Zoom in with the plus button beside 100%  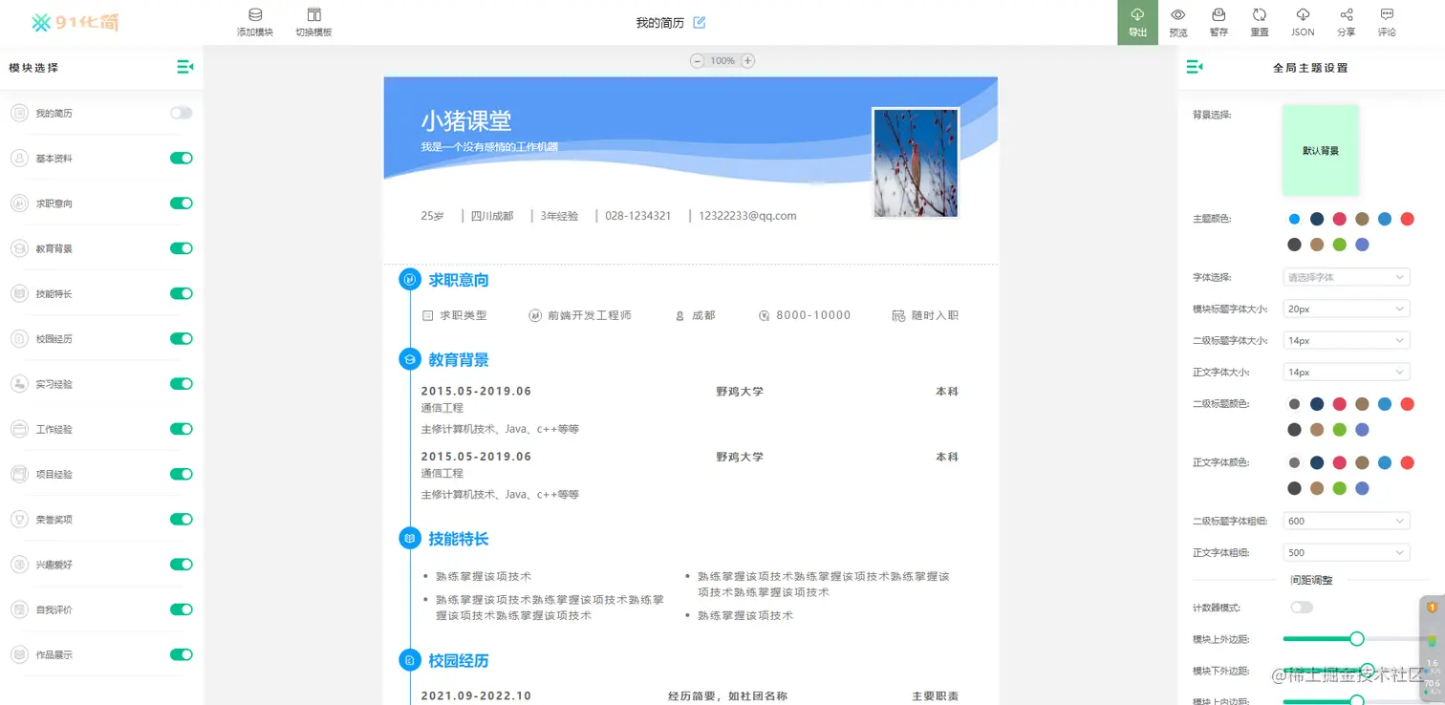(x=748, y=60)
